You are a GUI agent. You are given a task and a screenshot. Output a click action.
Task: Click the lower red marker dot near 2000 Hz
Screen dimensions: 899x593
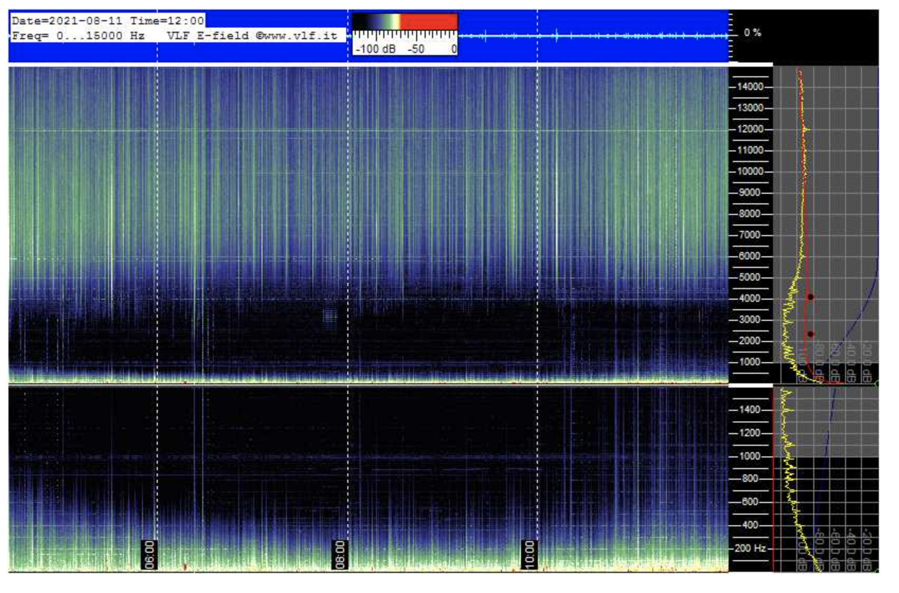coord(811,334)
